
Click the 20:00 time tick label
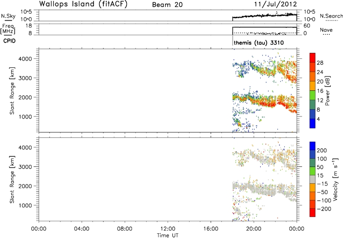[x=254, y=229]
